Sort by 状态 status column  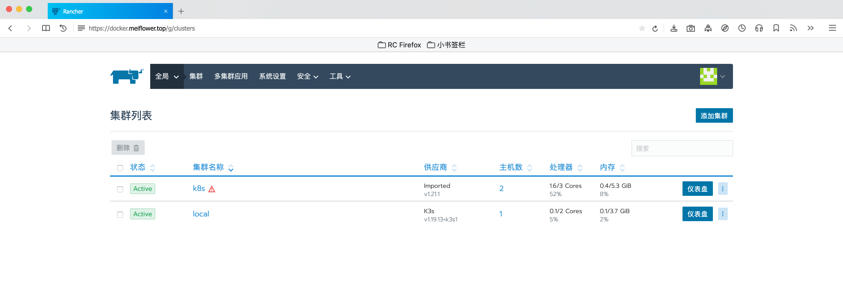click(x=143, y=168)
